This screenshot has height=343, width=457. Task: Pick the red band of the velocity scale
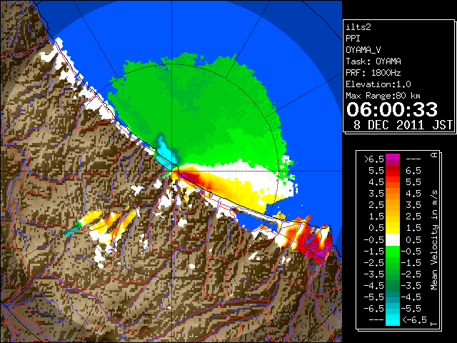(393, 174)
